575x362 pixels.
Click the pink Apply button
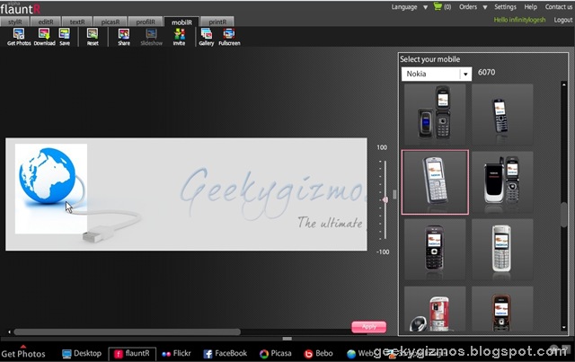[369, 327]
